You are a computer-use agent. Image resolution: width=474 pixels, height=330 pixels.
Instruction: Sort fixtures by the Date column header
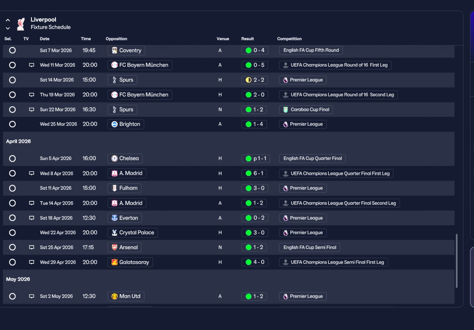[44, 39]
